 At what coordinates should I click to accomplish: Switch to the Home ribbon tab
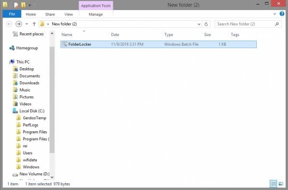(31, 14)
